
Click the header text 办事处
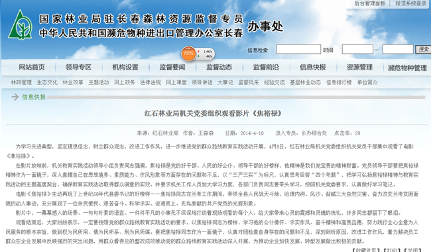coord(265,27)
